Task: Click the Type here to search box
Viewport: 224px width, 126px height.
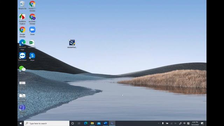Action: pyautogui.click(x=47, y=123)
